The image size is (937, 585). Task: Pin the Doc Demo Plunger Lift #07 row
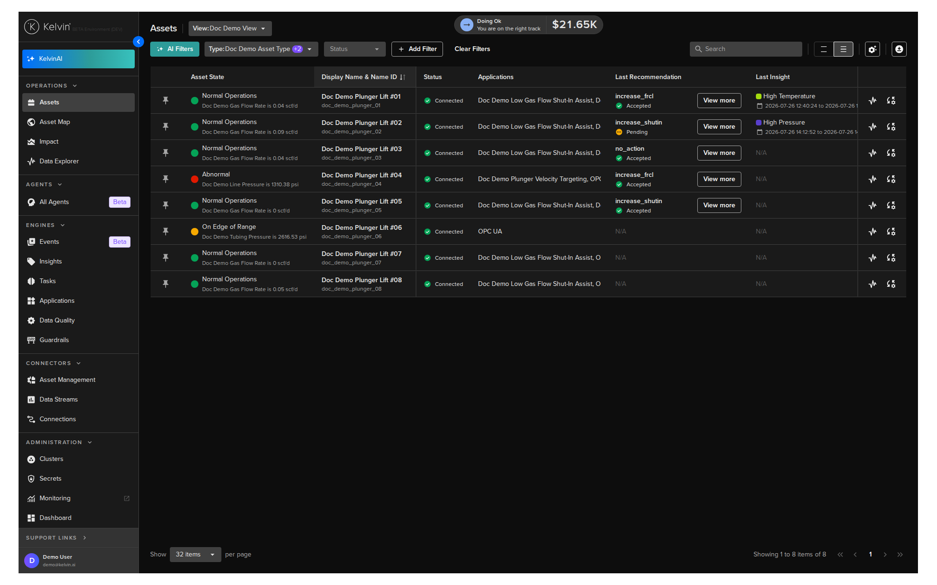click(x=165, y=258)
